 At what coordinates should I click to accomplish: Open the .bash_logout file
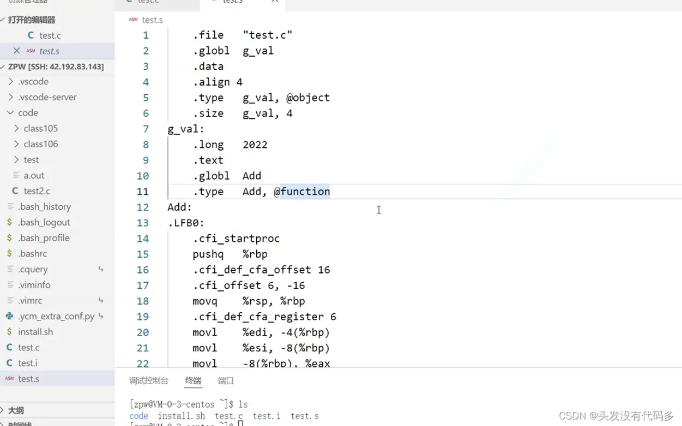pos(44,222)
